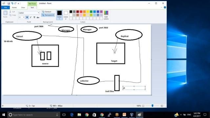Click the Paste clipboard icon
210x118 pixels.
click(x=5, y=13)
